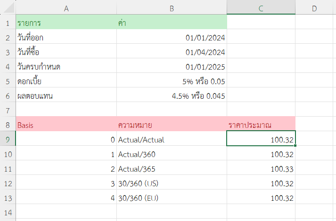Click the Actual/365 cell
336x221 pixels.
coord(172,167)
